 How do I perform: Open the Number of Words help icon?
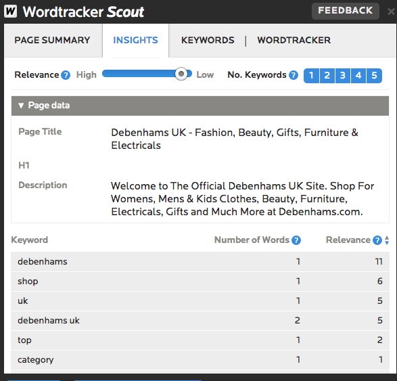pyautogui.click(x=296, y=240)
